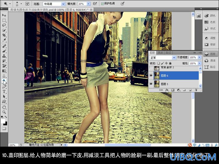Viewport: 219px width, 164px height.
Task: Delete the selected layer
Action: pos(196,90)
